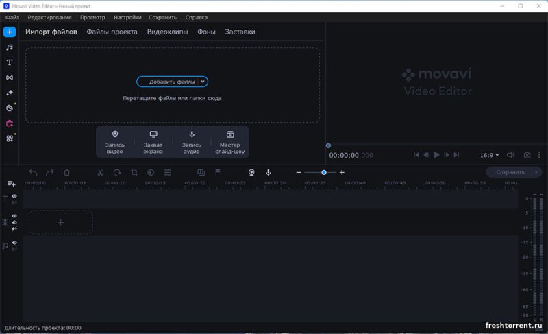Open the Transitions panel in sidebar
This screenshot has width=548, height=334.
coord(10,77)
